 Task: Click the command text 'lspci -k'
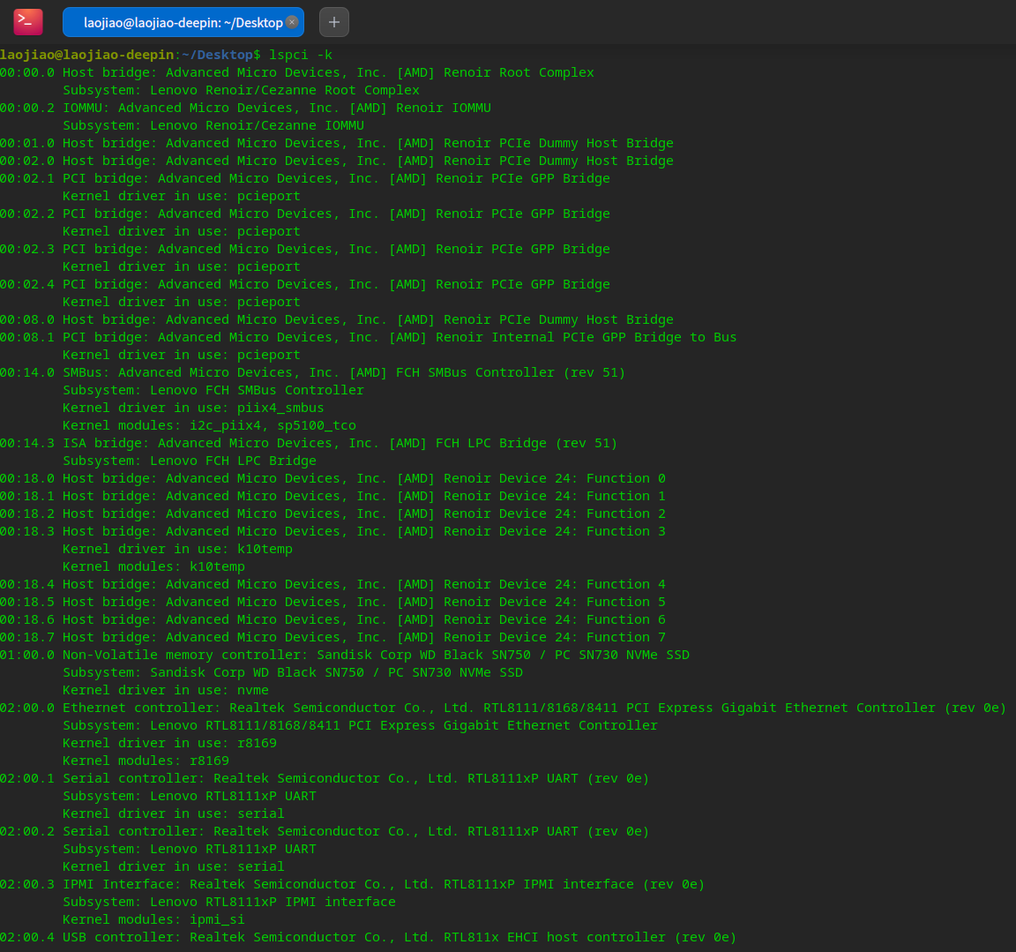[x=301, y=55]
